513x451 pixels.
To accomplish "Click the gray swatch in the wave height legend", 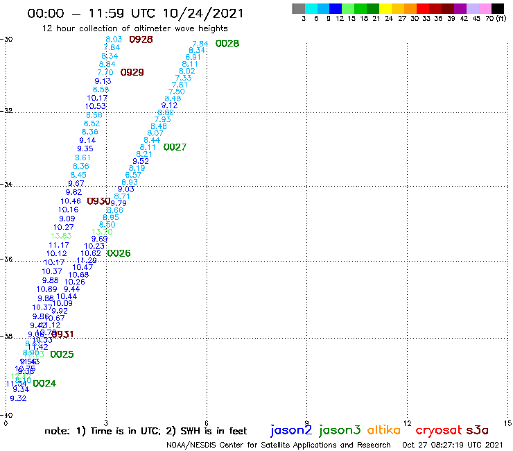I will coord(299,8).
